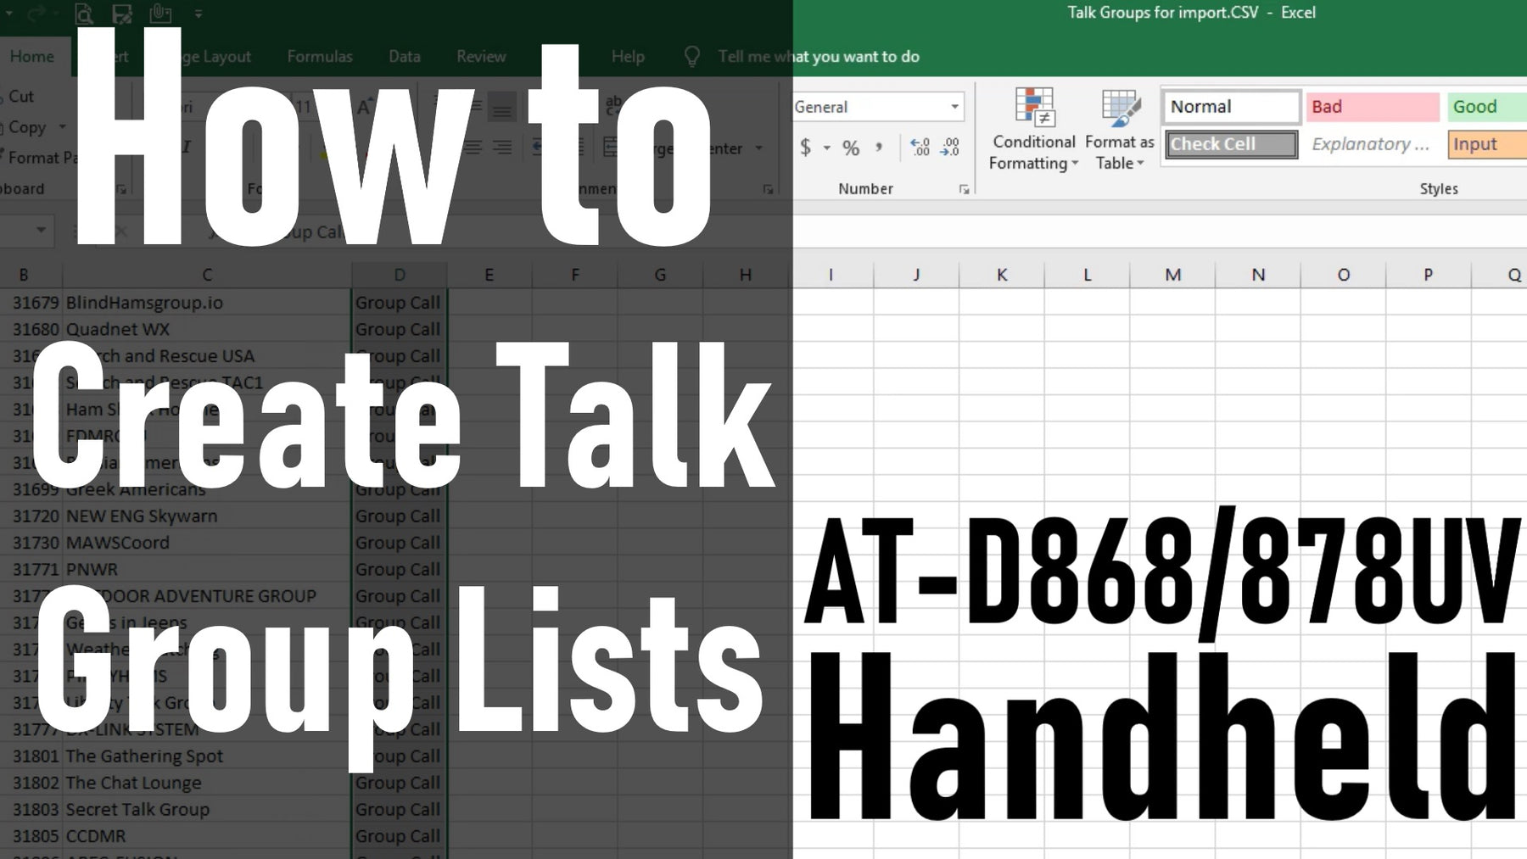This screenshot has width=1527, height=859.
Task: Click the Tell me what you want box
Action: click(x=819, y=57)
